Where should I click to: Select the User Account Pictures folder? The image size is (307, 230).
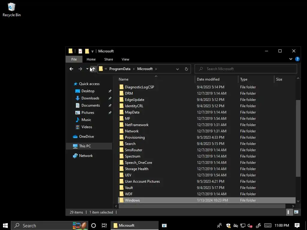(x=142, y=181)
